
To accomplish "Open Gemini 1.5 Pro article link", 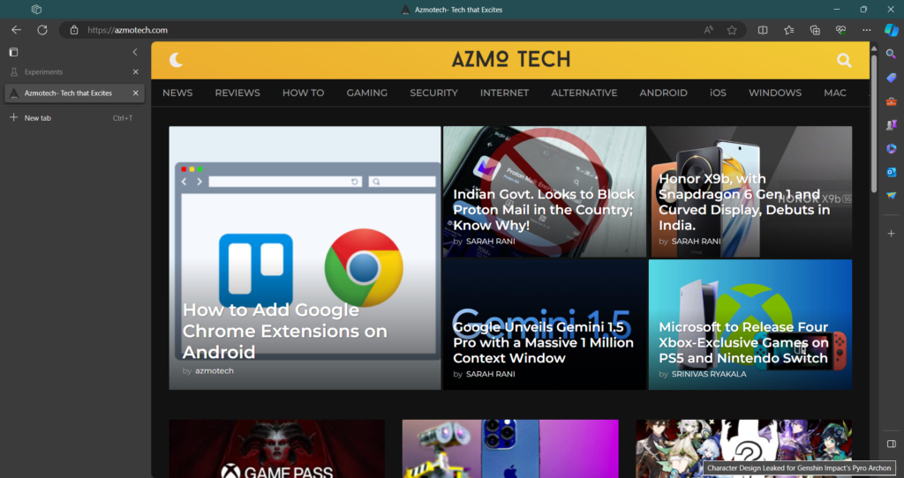I will 543,342.
